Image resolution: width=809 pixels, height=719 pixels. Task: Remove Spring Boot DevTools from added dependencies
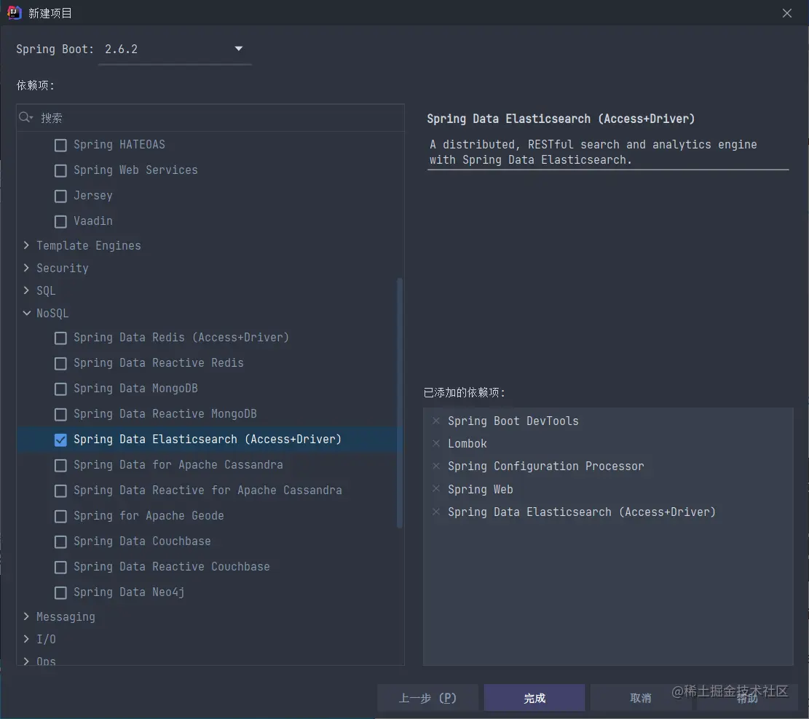436,421
